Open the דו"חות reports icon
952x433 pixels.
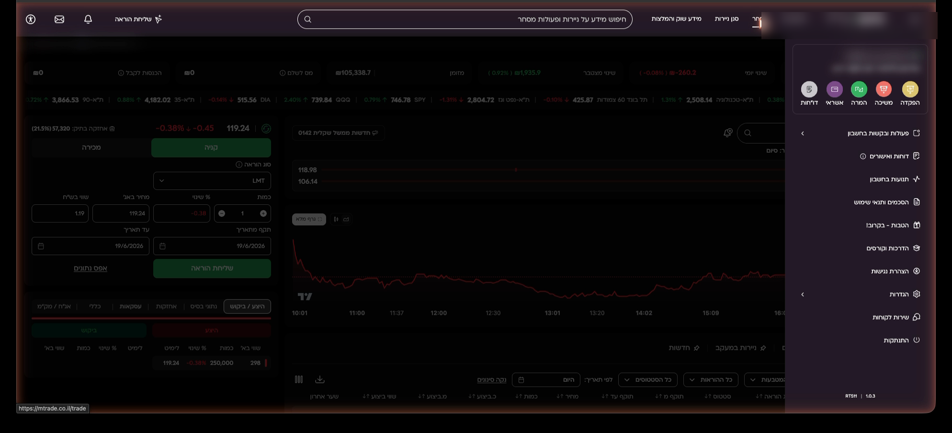pyautogui.click(x=809, y=89)
